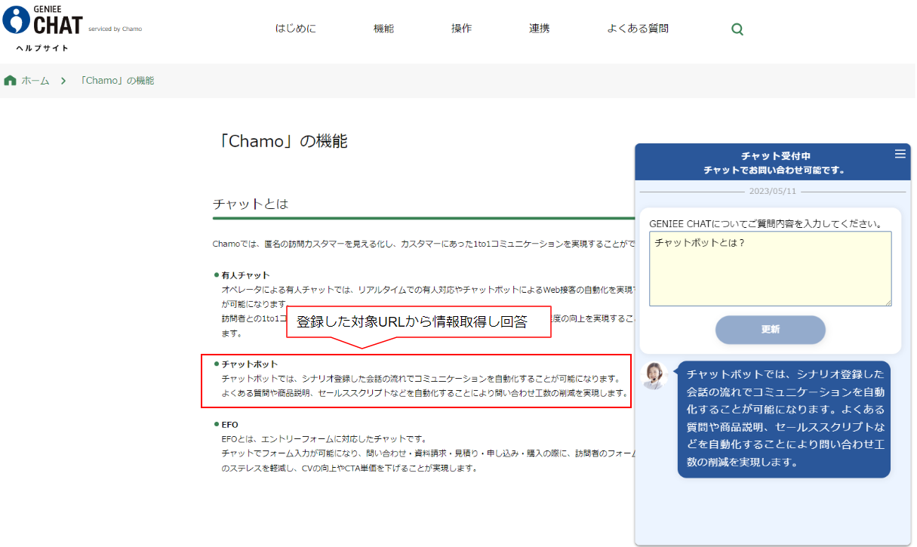Screen dimensions: 917x547
Task: Click the textarea resize handle corner
Action: 888,302
